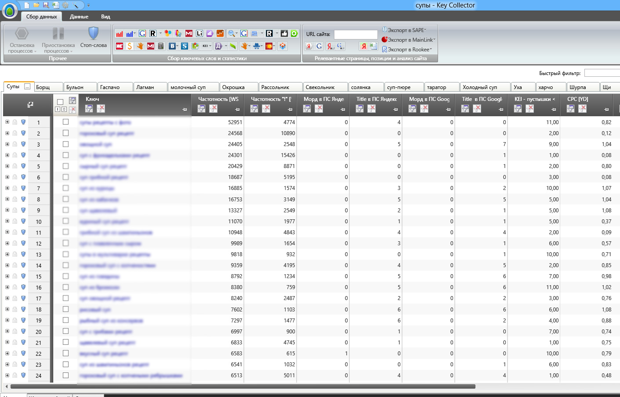Click the orange dollar sign icon

(130, 46)
